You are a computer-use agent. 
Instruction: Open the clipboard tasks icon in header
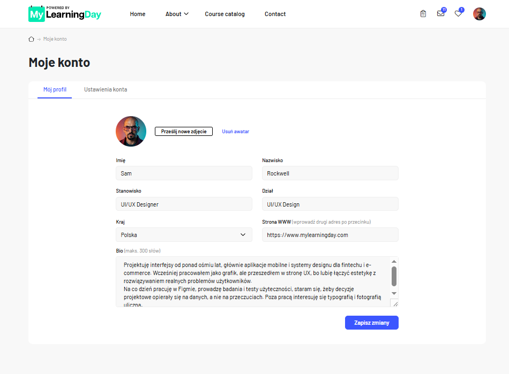point(423,14)
